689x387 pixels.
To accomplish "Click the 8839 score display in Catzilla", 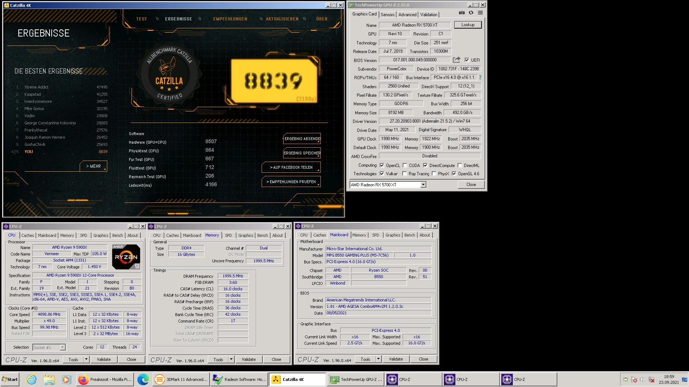I will [273, 81].
